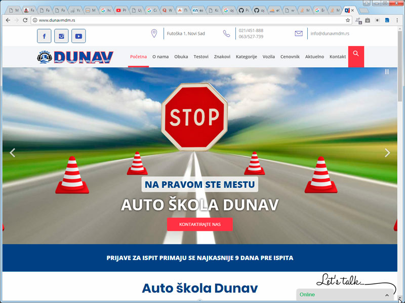
Task: Expand the Online chat widget chevron
Action: (x=387, y=295)
